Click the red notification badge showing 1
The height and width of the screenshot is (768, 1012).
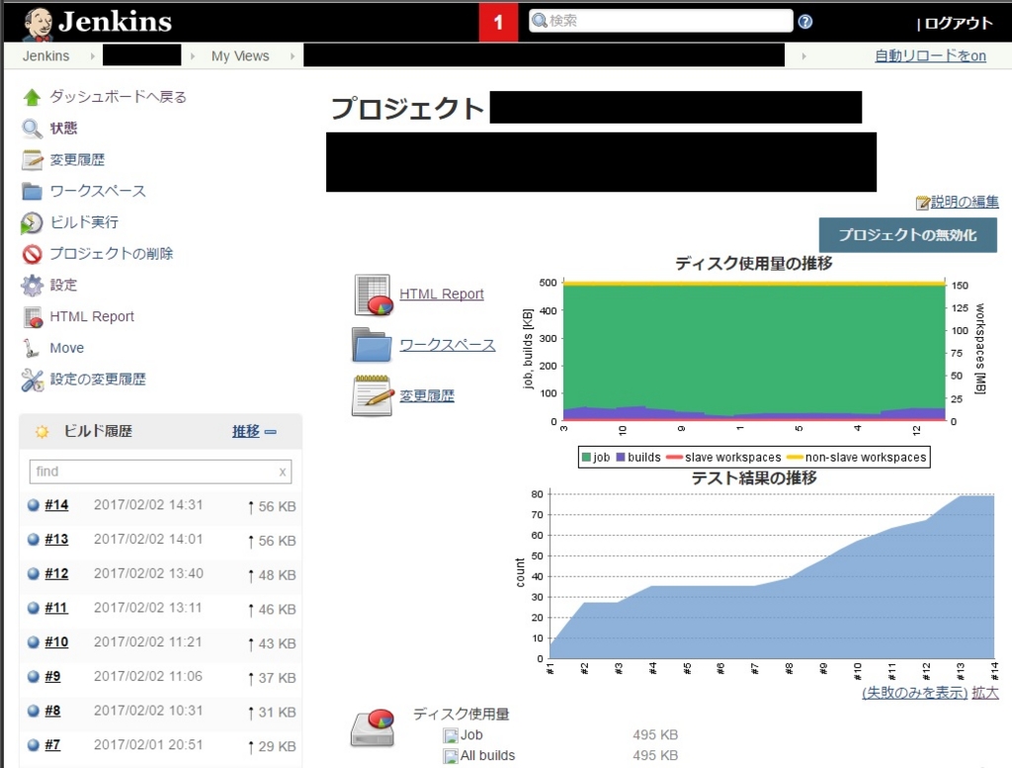click(498, 23)
